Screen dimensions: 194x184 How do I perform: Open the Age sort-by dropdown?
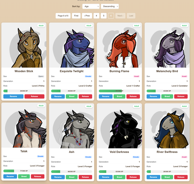pos(91,6)
